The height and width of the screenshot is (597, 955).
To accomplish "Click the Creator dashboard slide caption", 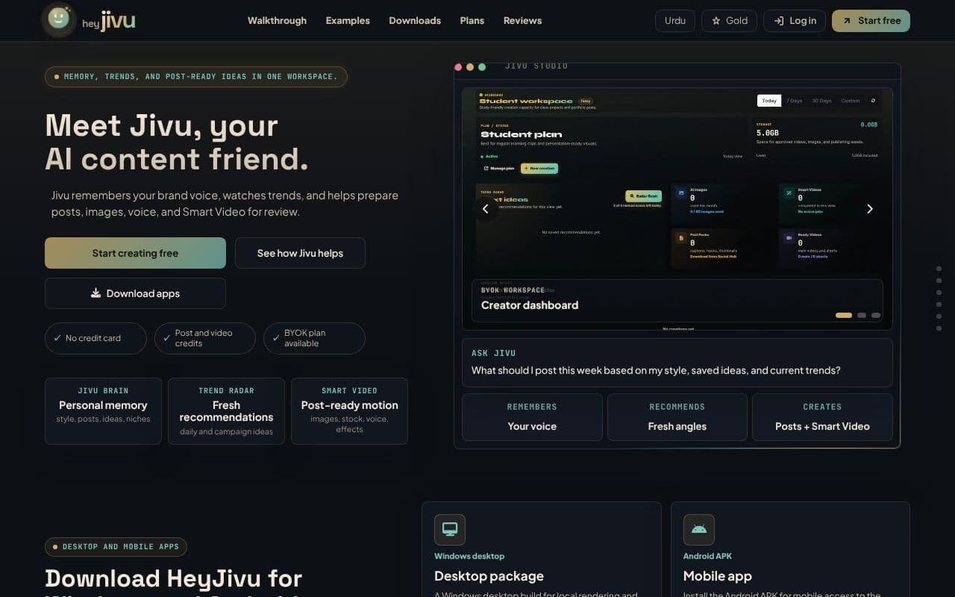I will click(530, 304).
